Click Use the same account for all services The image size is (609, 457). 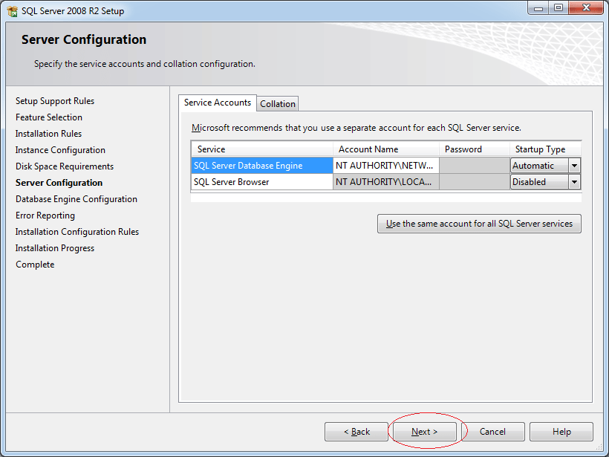tap(479, 224)
